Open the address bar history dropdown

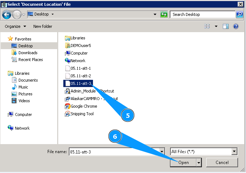coord(155,14)
